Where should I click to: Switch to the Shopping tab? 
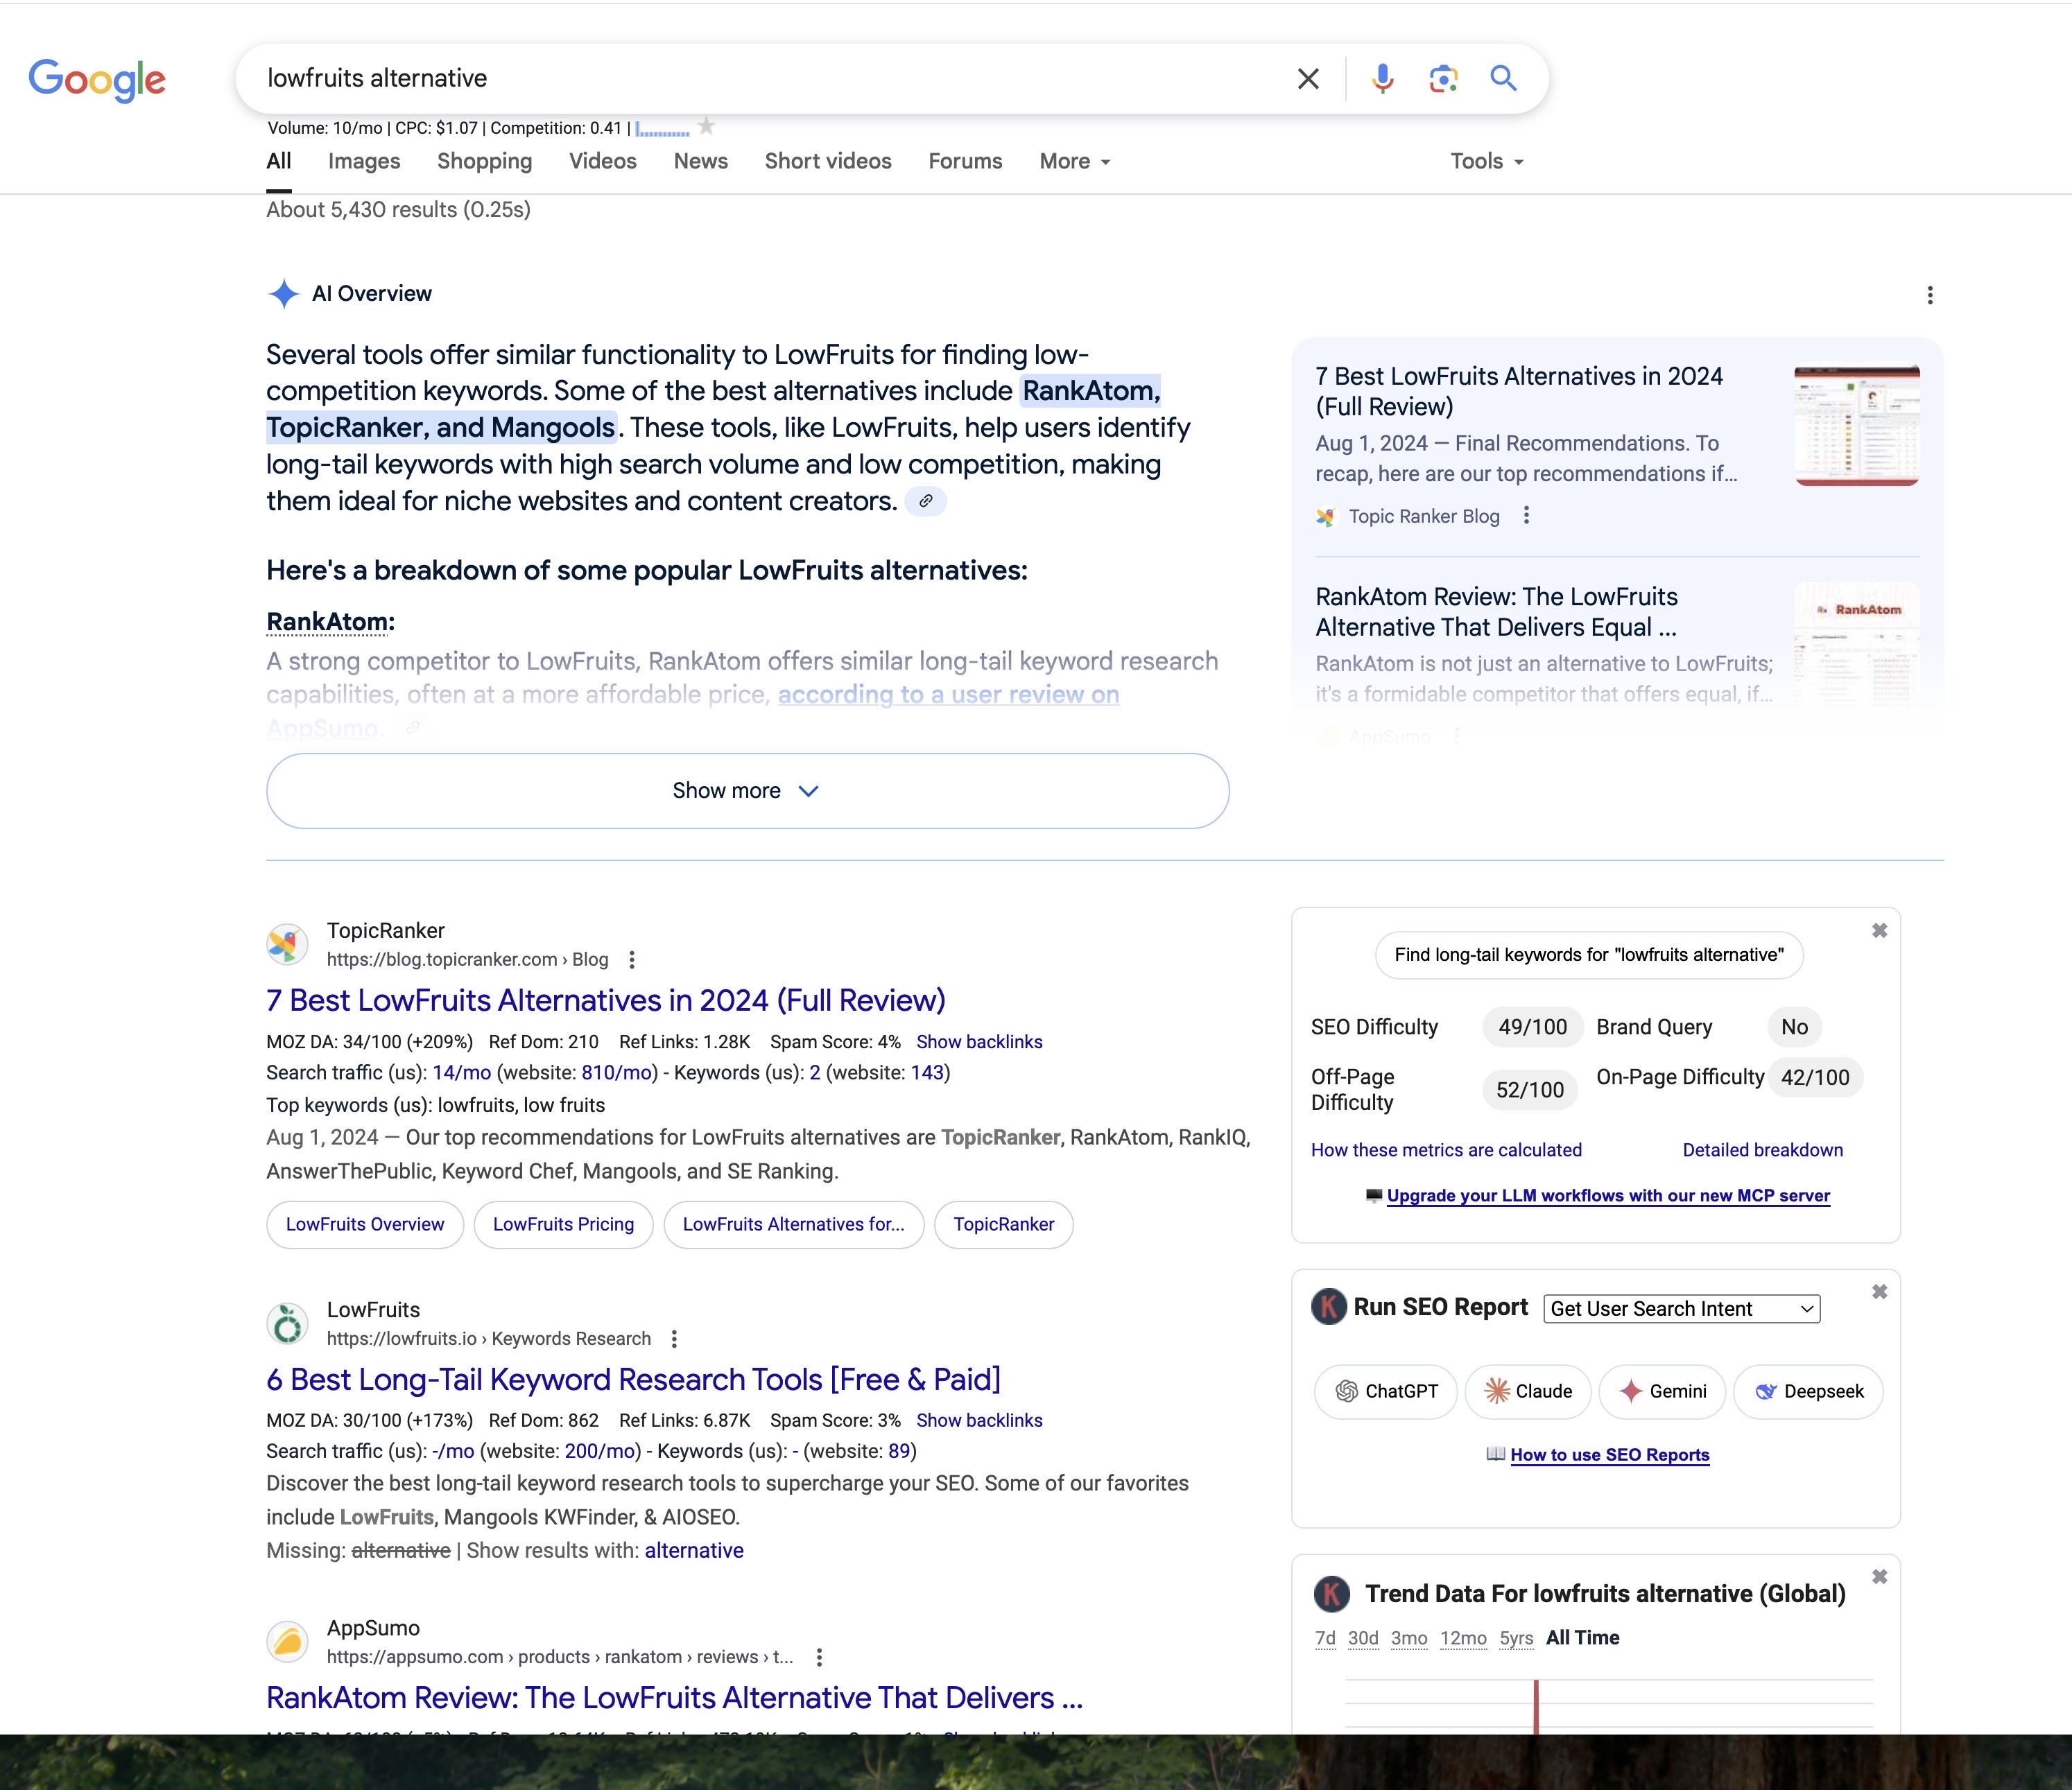click(x=484, y=161)
